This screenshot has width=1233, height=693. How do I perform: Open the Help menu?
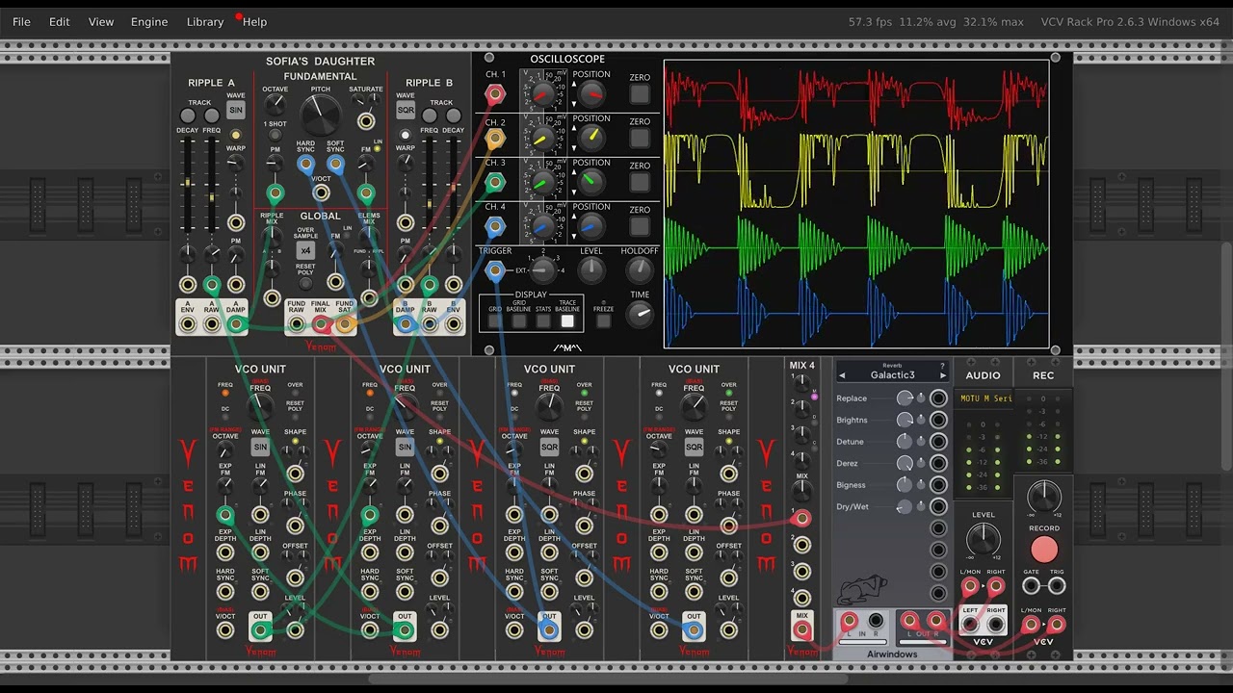pos(254,21)
